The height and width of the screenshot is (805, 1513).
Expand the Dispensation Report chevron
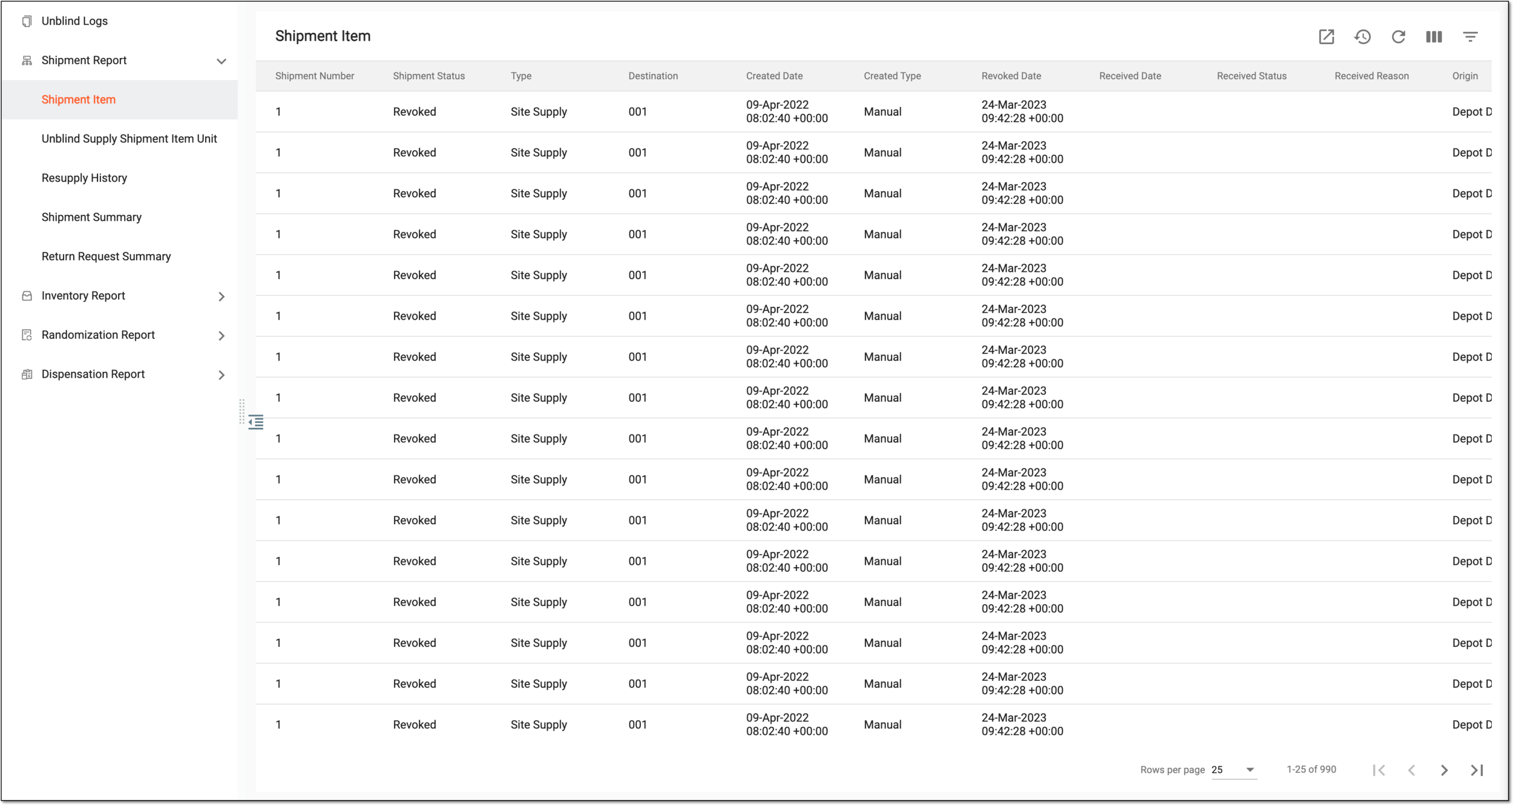pos(222,375)
